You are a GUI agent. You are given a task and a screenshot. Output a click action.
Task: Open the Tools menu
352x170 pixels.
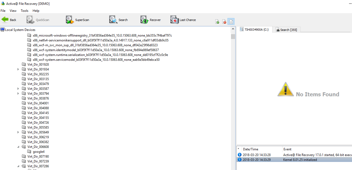[x=25, y=11]
